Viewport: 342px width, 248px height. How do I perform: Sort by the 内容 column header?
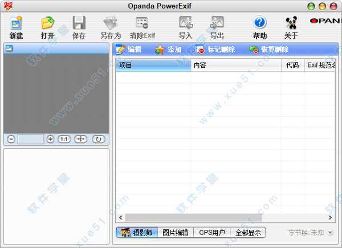[x=236, y=65]
